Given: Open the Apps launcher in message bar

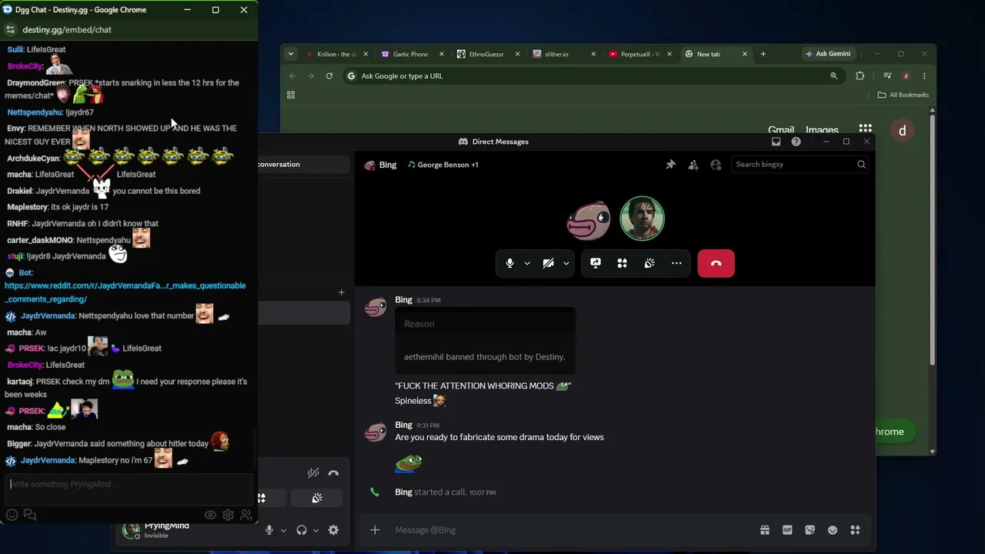Looking at the screenshot, I should click(x=855, y=530).
